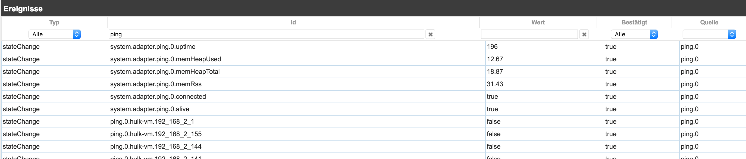The image size is (746, 159).
Task: Click stateChange in the uptime row
Action: coord(21,47)
